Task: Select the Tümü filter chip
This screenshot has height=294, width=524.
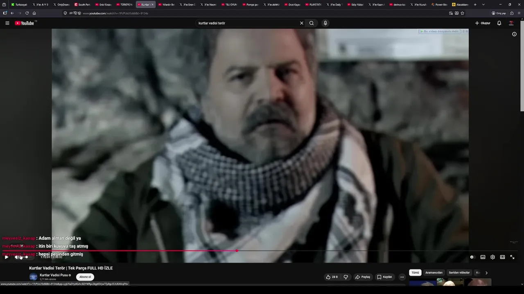Action: (415, 273)
